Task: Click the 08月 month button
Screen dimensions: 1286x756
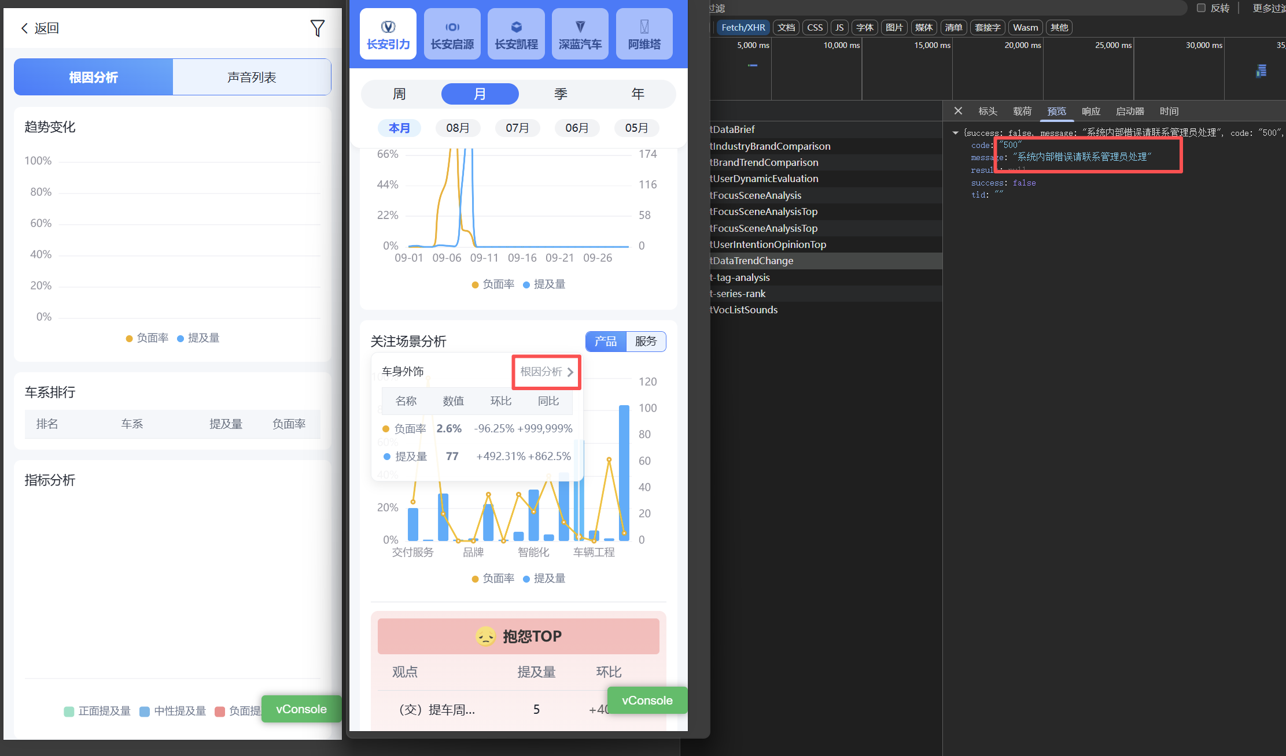Action: [x=458, y=128]
